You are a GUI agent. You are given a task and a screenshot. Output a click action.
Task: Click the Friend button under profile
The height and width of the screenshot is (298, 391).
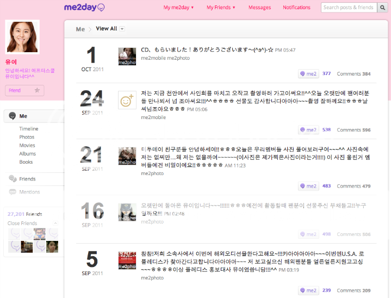(24, 90)
